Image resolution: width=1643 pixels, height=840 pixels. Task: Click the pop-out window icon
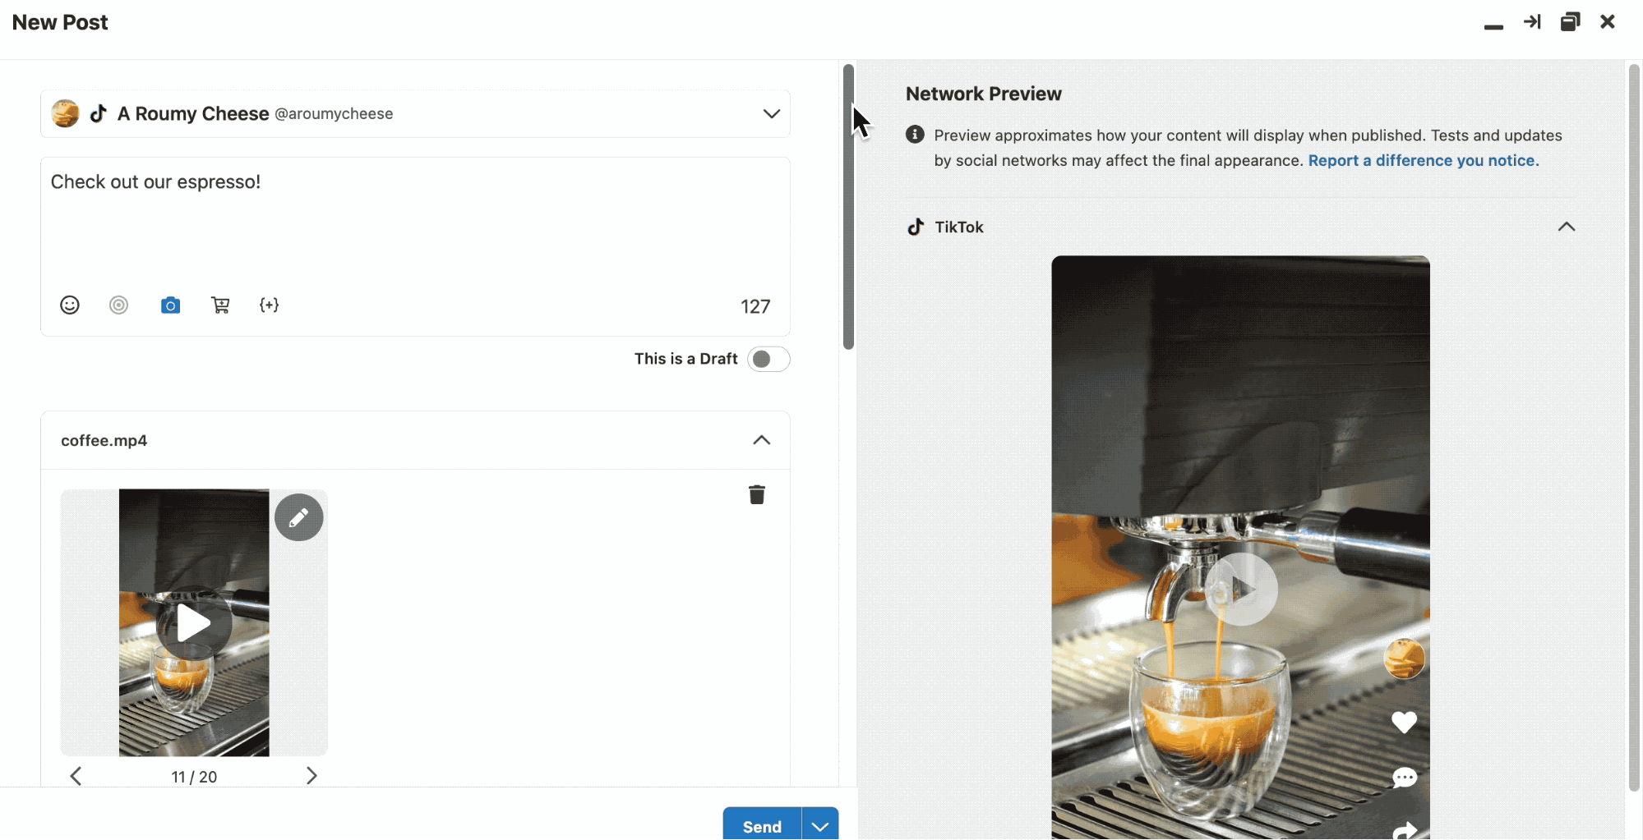(x=1570, y=21)
